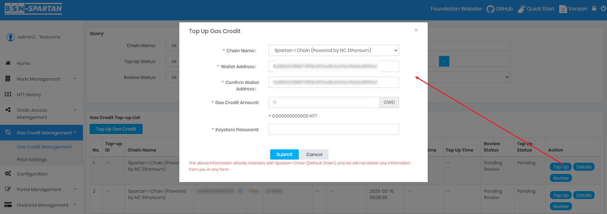Image resolution: width=607 pixels, height=214 pixels.
Task: Click the Version icon in header
Action: [563, 9]
